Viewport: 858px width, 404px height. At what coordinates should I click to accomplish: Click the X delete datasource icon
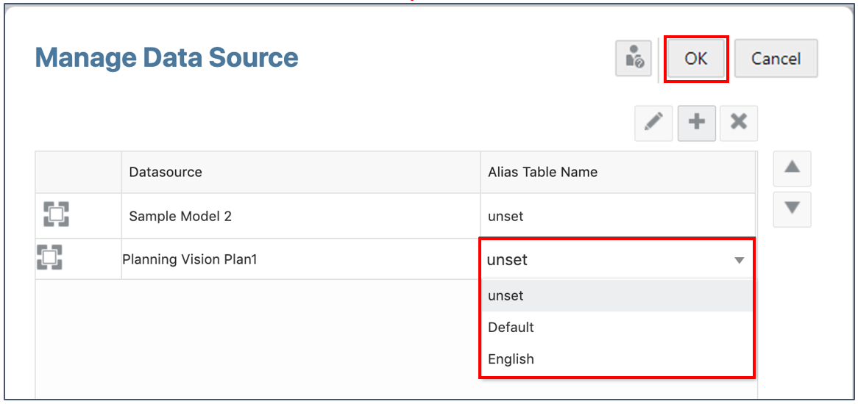pos(739,123)
